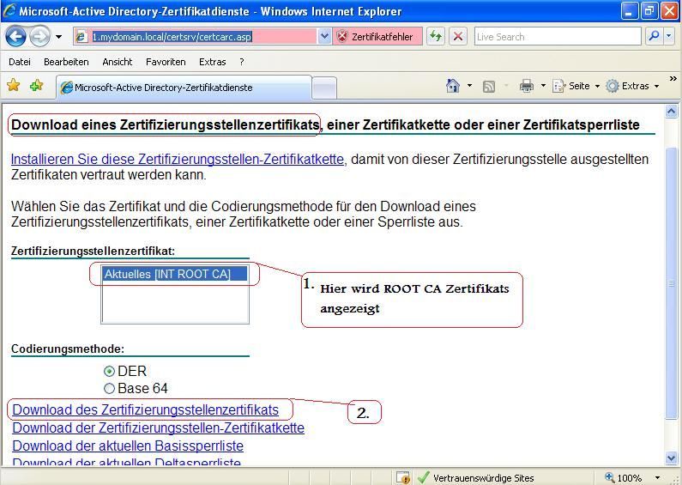682x485 pixels.
Task: Open the Datei menu
Action: coord(20,62)
